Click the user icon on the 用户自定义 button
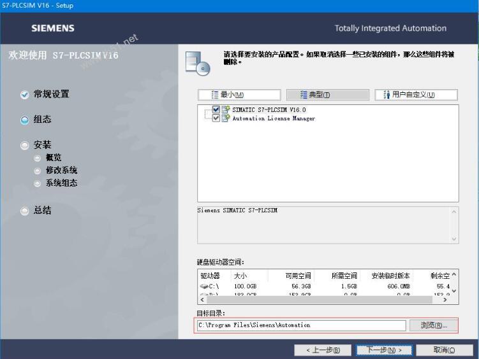This screenshot has width=479, height=359. click(x=387, y=95)
